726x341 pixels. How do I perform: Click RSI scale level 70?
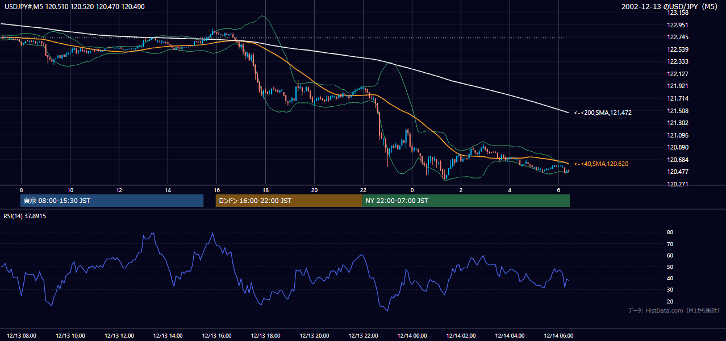(670, 244)
